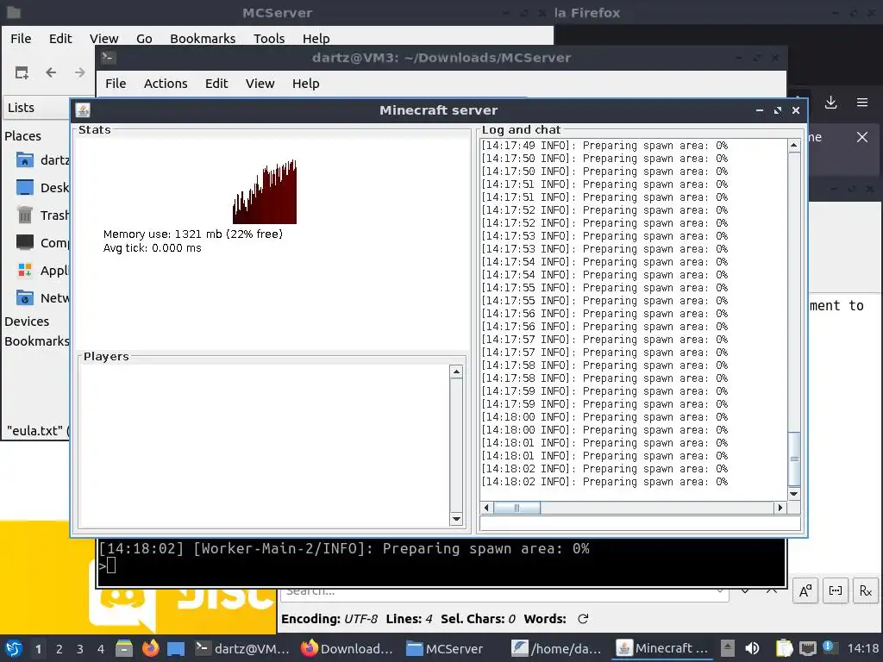Open the terminal's Edit menu
Image resolution: width=883 pixels, height=662 pixels.
pyautogui.click(x=216, y=84)
